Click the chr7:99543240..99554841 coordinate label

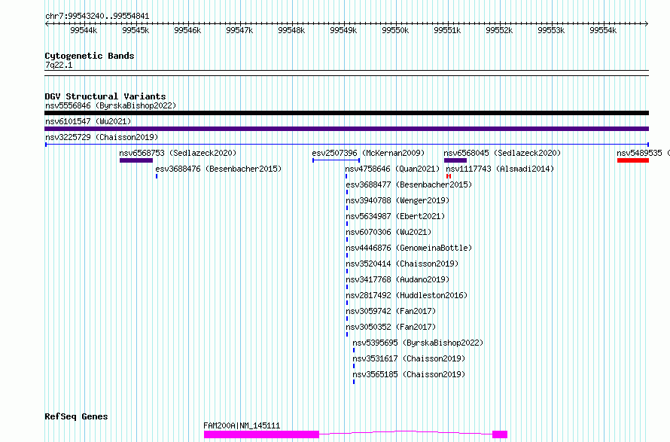[97, 17]
